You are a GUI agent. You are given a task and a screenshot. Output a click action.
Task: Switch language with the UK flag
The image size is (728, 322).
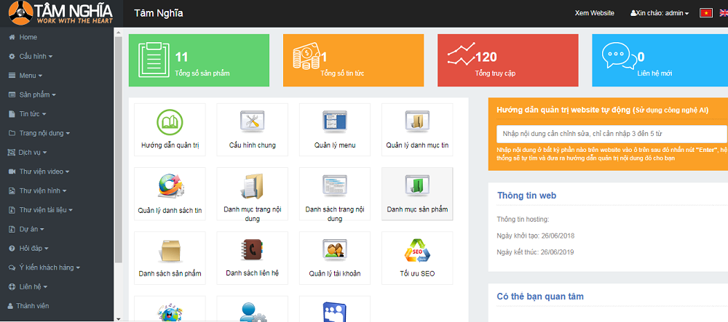click(x=724, y=13)
